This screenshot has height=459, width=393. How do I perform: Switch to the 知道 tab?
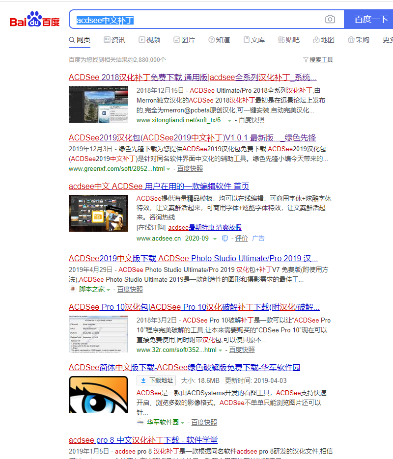point(219,40)
